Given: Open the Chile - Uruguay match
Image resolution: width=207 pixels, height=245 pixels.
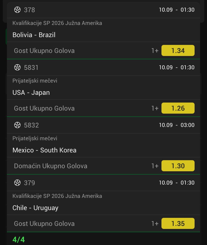Looking at the screenshot, I should coord(35,208).
